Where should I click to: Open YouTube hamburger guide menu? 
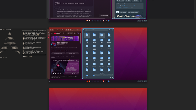click(52, 33)
